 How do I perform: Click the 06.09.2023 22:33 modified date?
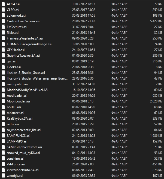pyautogui.click(x=84, y=176)
